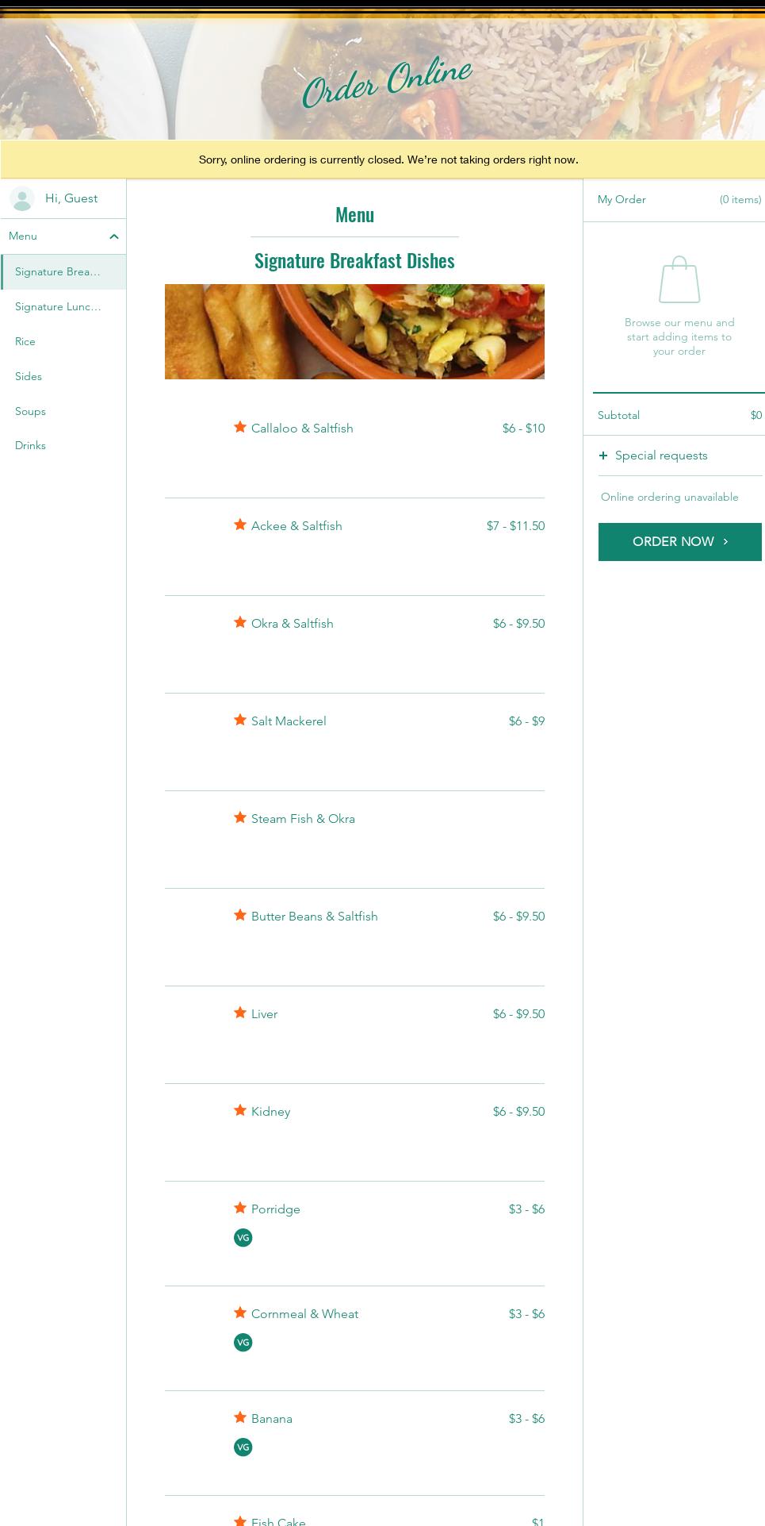Open the Butter Beans & Saltfish item
Image resolution: width=765 pixels, height=1526 pixels.
[315, 917]
